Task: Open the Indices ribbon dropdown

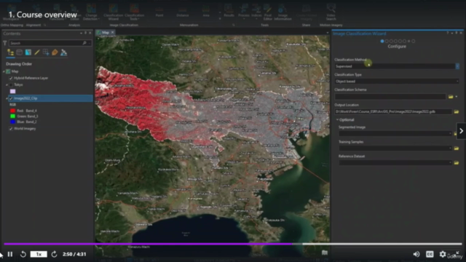Action: [256, 12]
